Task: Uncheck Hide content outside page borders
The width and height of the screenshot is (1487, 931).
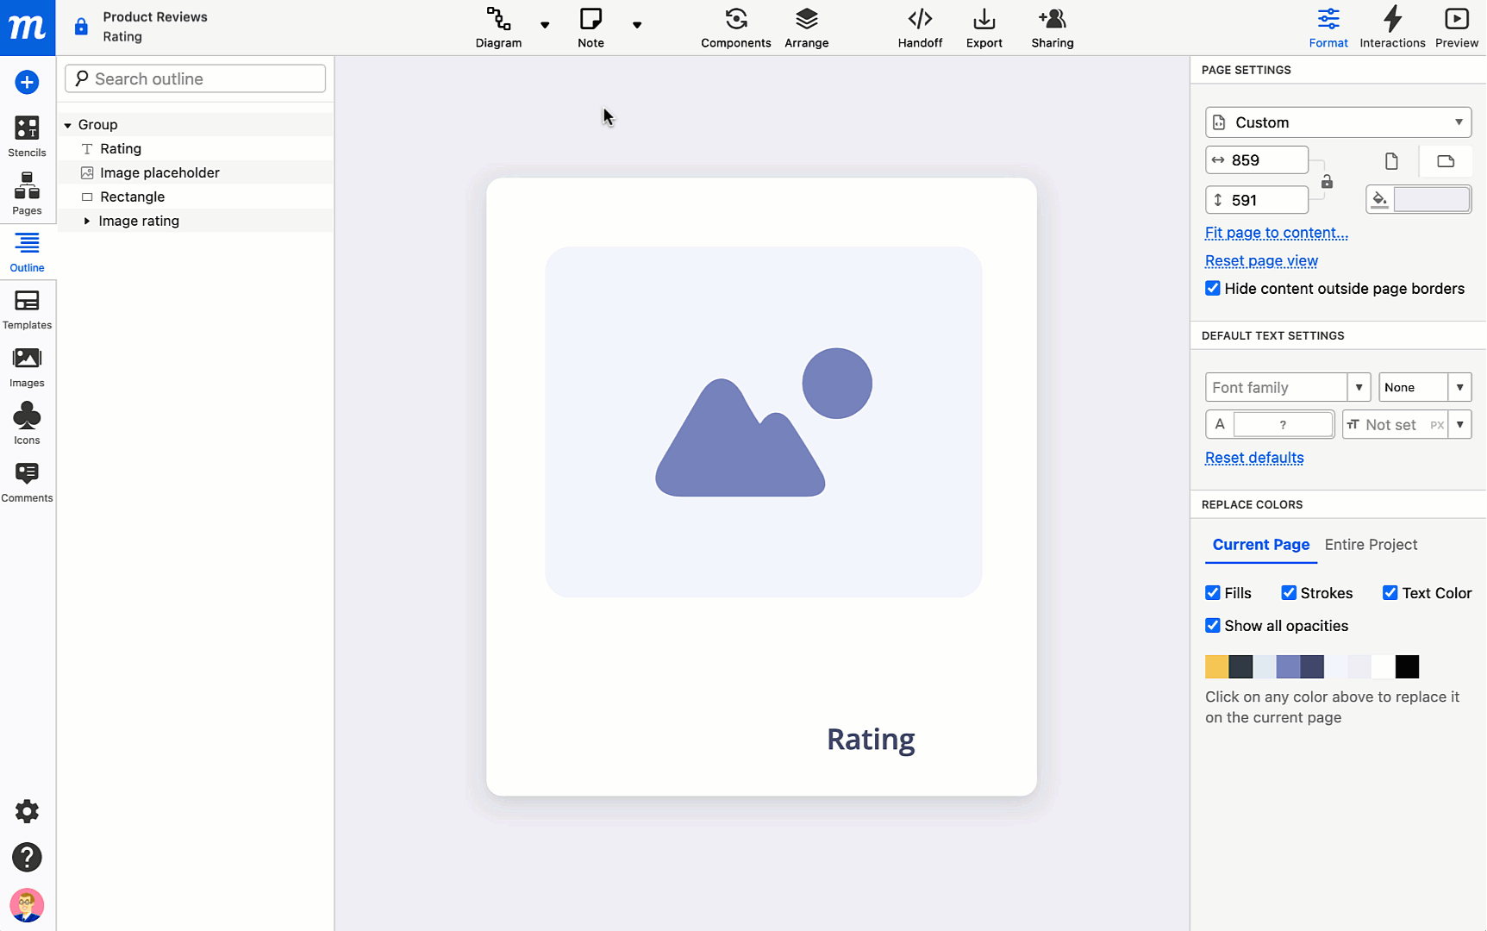Action: (1213, 289)
